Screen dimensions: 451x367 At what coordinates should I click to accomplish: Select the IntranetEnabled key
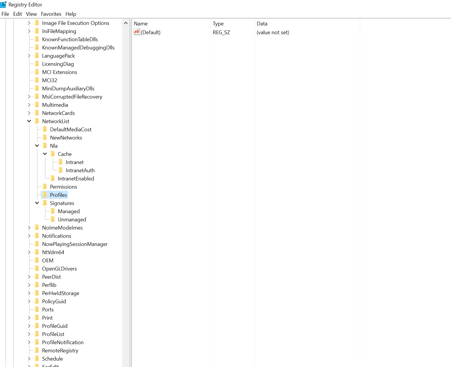point(76,178)
